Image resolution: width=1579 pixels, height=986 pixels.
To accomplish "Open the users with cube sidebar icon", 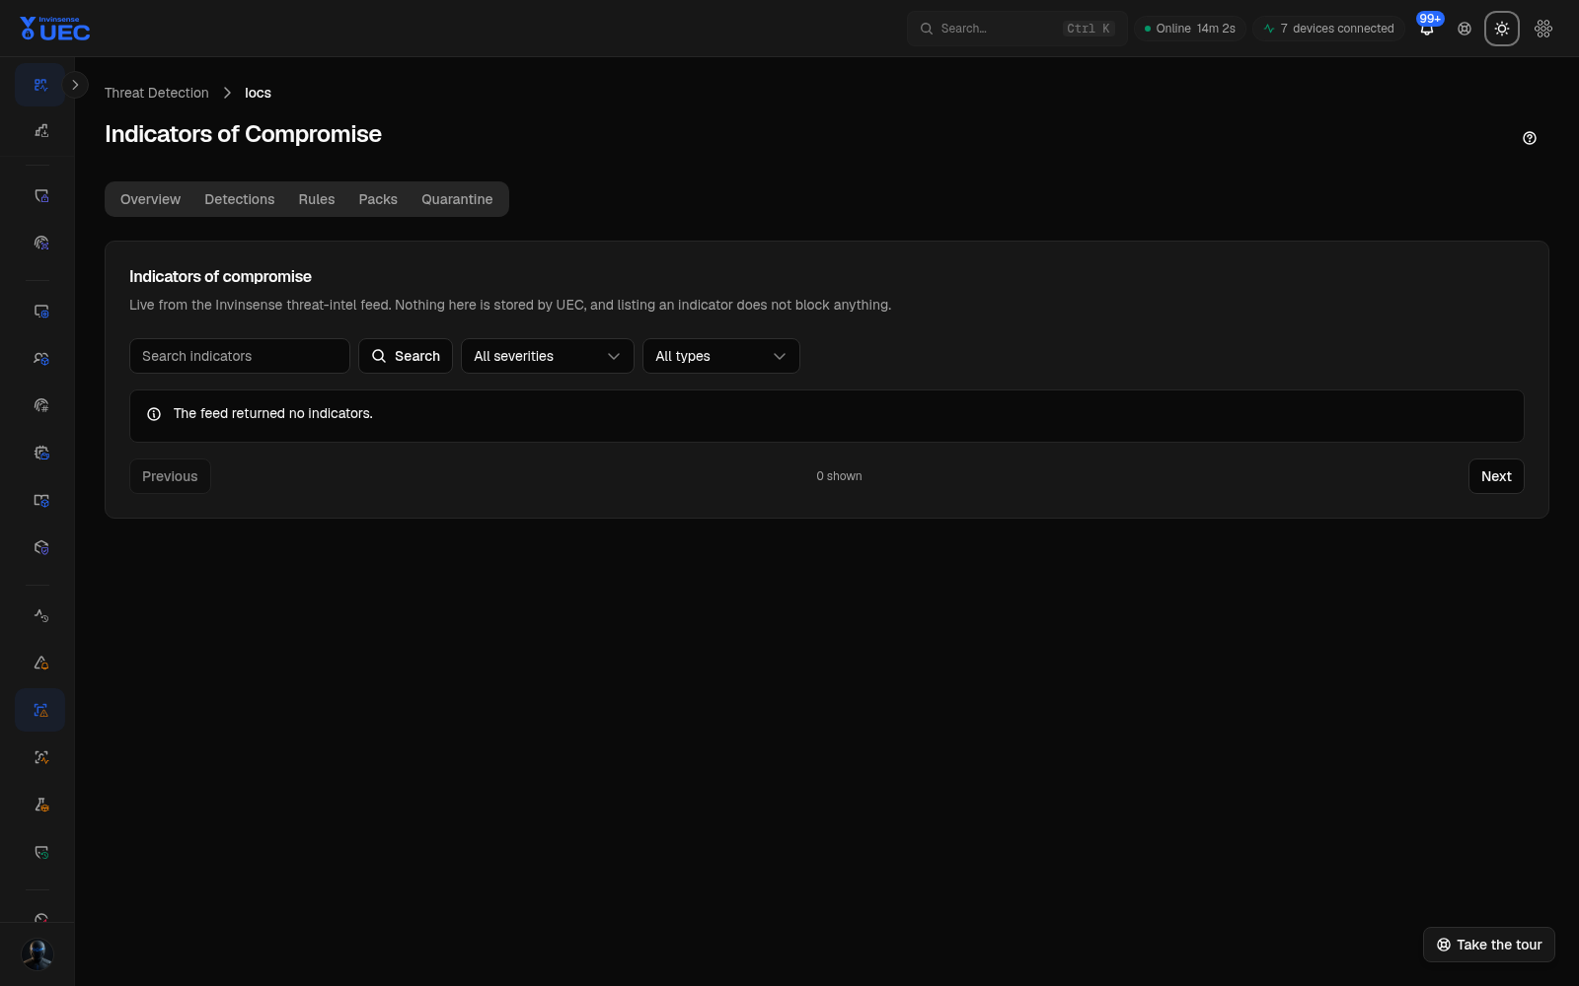I will tap(40, 358).
